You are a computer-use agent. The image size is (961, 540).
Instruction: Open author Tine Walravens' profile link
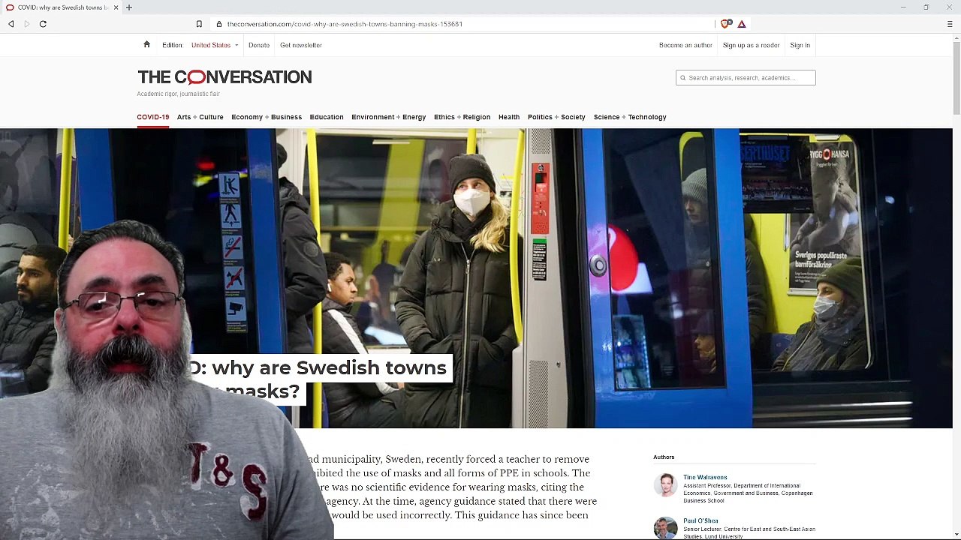click(x=705, y=477)
